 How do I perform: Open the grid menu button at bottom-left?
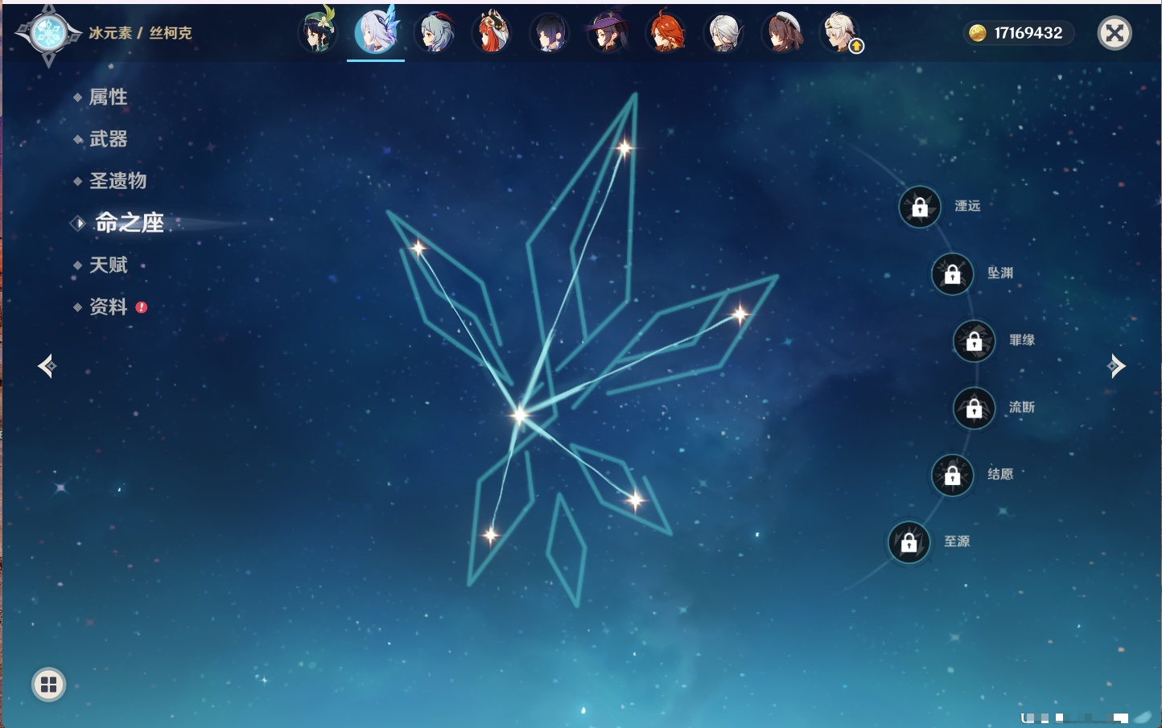tap(48, 685)
